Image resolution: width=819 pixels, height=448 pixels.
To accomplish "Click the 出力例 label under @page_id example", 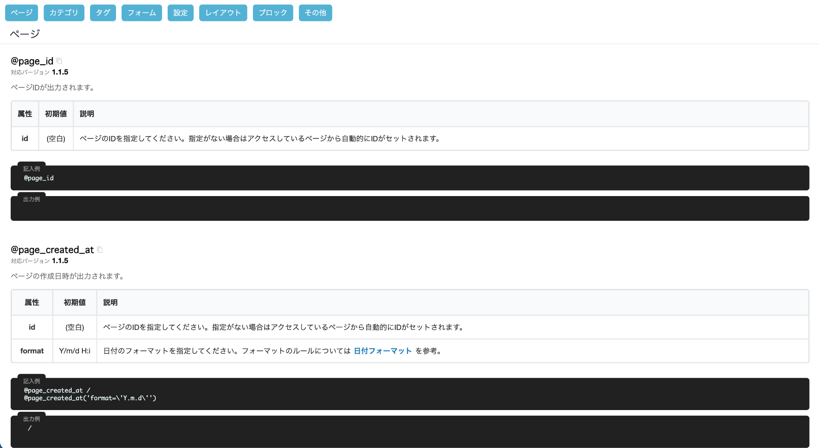I will tap(32, 199).
